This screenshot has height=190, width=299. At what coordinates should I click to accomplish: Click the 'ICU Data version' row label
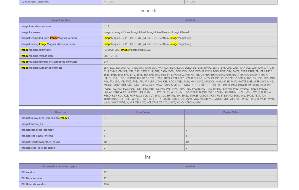click(31, 178)
